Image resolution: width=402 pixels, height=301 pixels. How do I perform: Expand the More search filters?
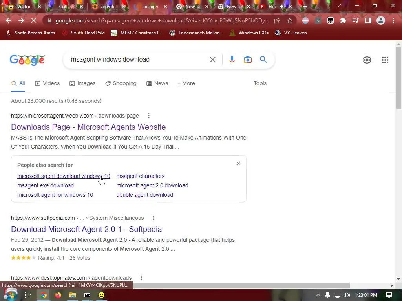tap(186, 83)
